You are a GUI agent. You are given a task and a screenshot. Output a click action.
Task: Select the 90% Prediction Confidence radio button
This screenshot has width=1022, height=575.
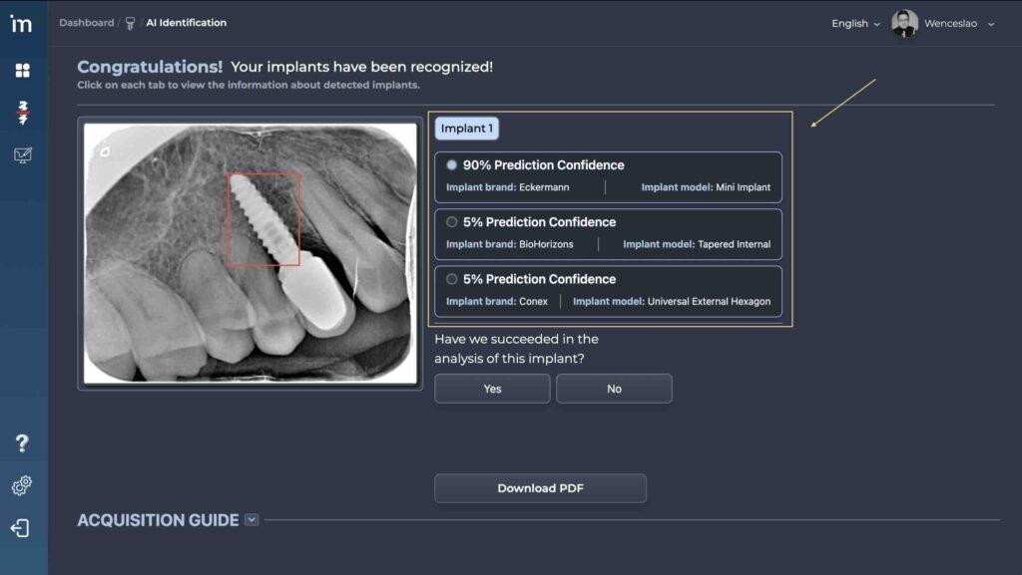(x=452, y=165)
